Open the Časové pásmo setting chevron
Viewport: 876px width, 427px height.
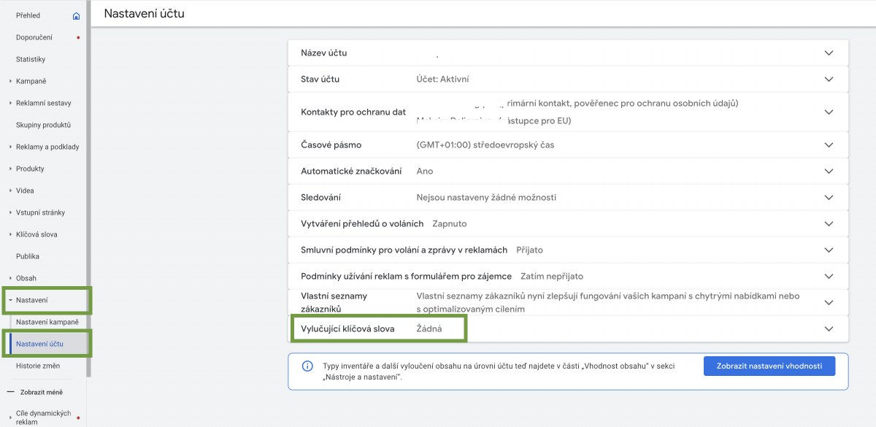click(829, 145)
